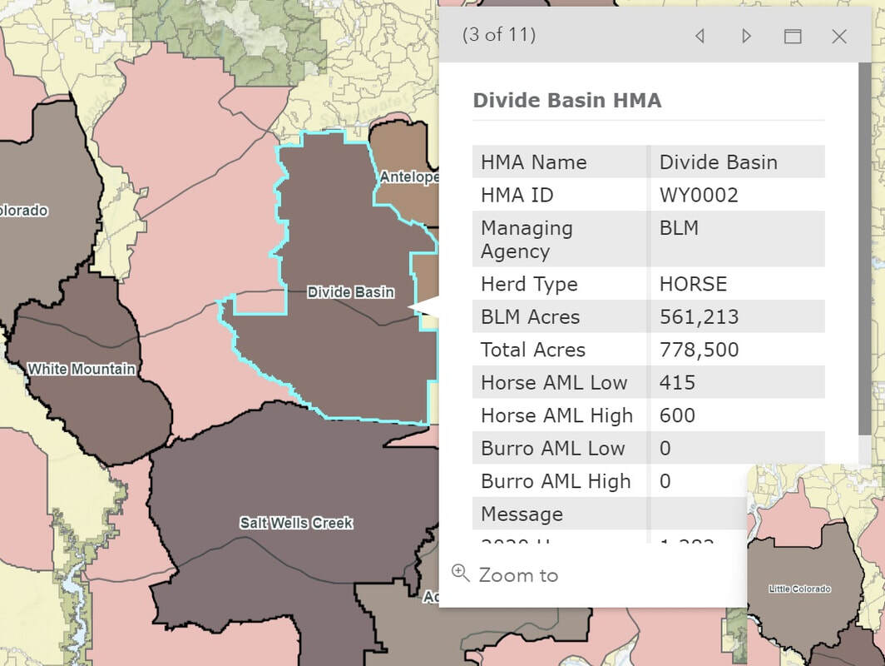Go to previous feature in popup
This screenshot has height=666, width=885.
click(700, 36)
